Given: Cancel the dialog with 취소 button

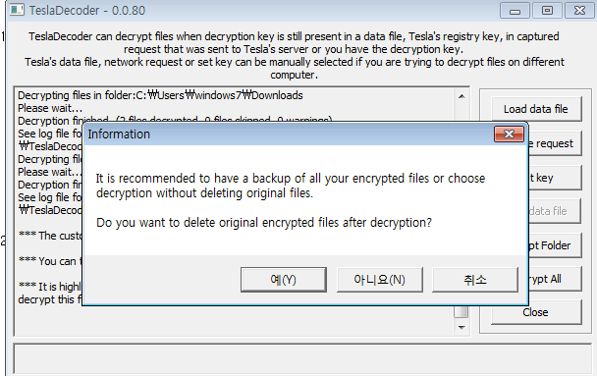Looking at the screenshot, I should pos(475,280).
